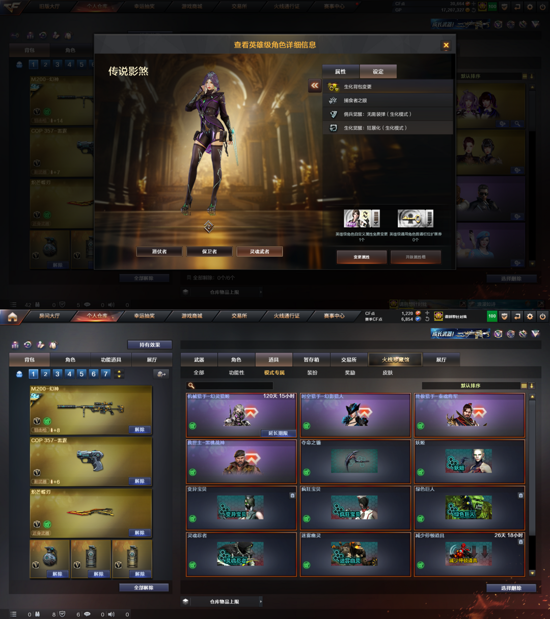550x619 pixels.
Task: Switch to the 武器 tab in the warehouse
Action: [199, 360]
